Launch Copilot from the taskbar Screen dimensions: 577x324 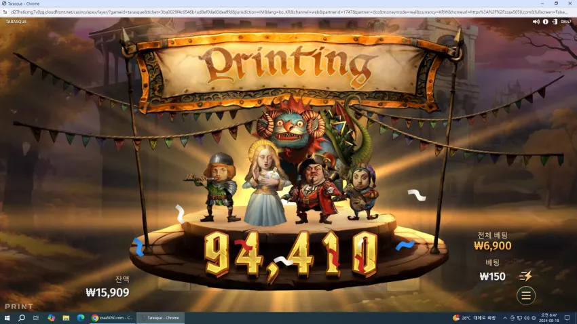[51, 318]
